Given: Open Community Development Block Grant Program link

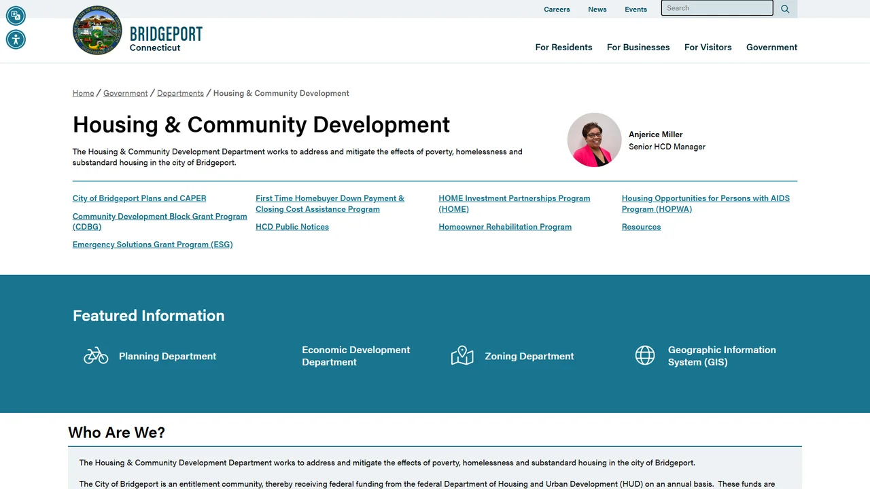Looking at the screenshot, I should coord(160,221).
